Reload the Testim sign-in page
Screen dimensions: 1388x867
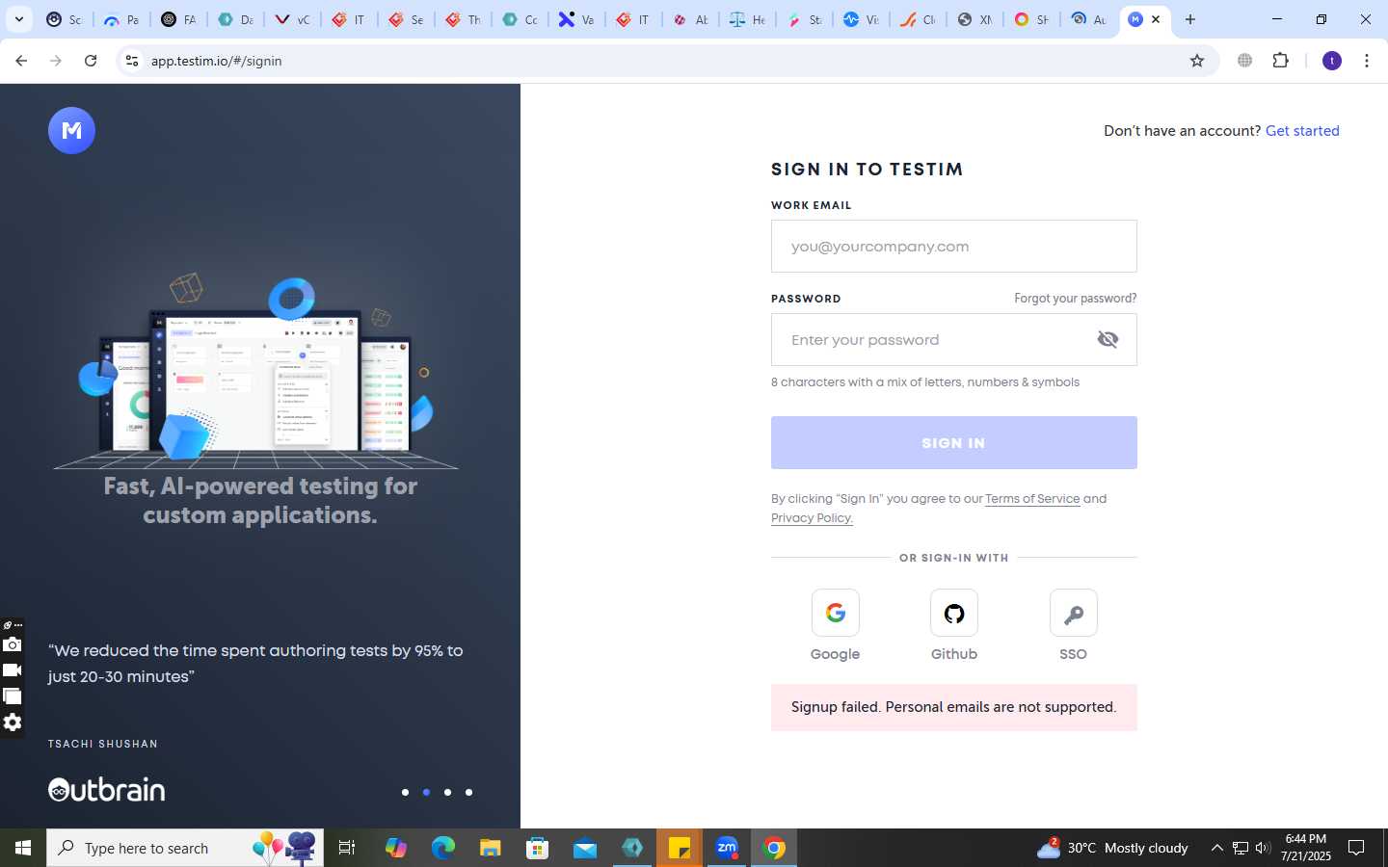91,61
